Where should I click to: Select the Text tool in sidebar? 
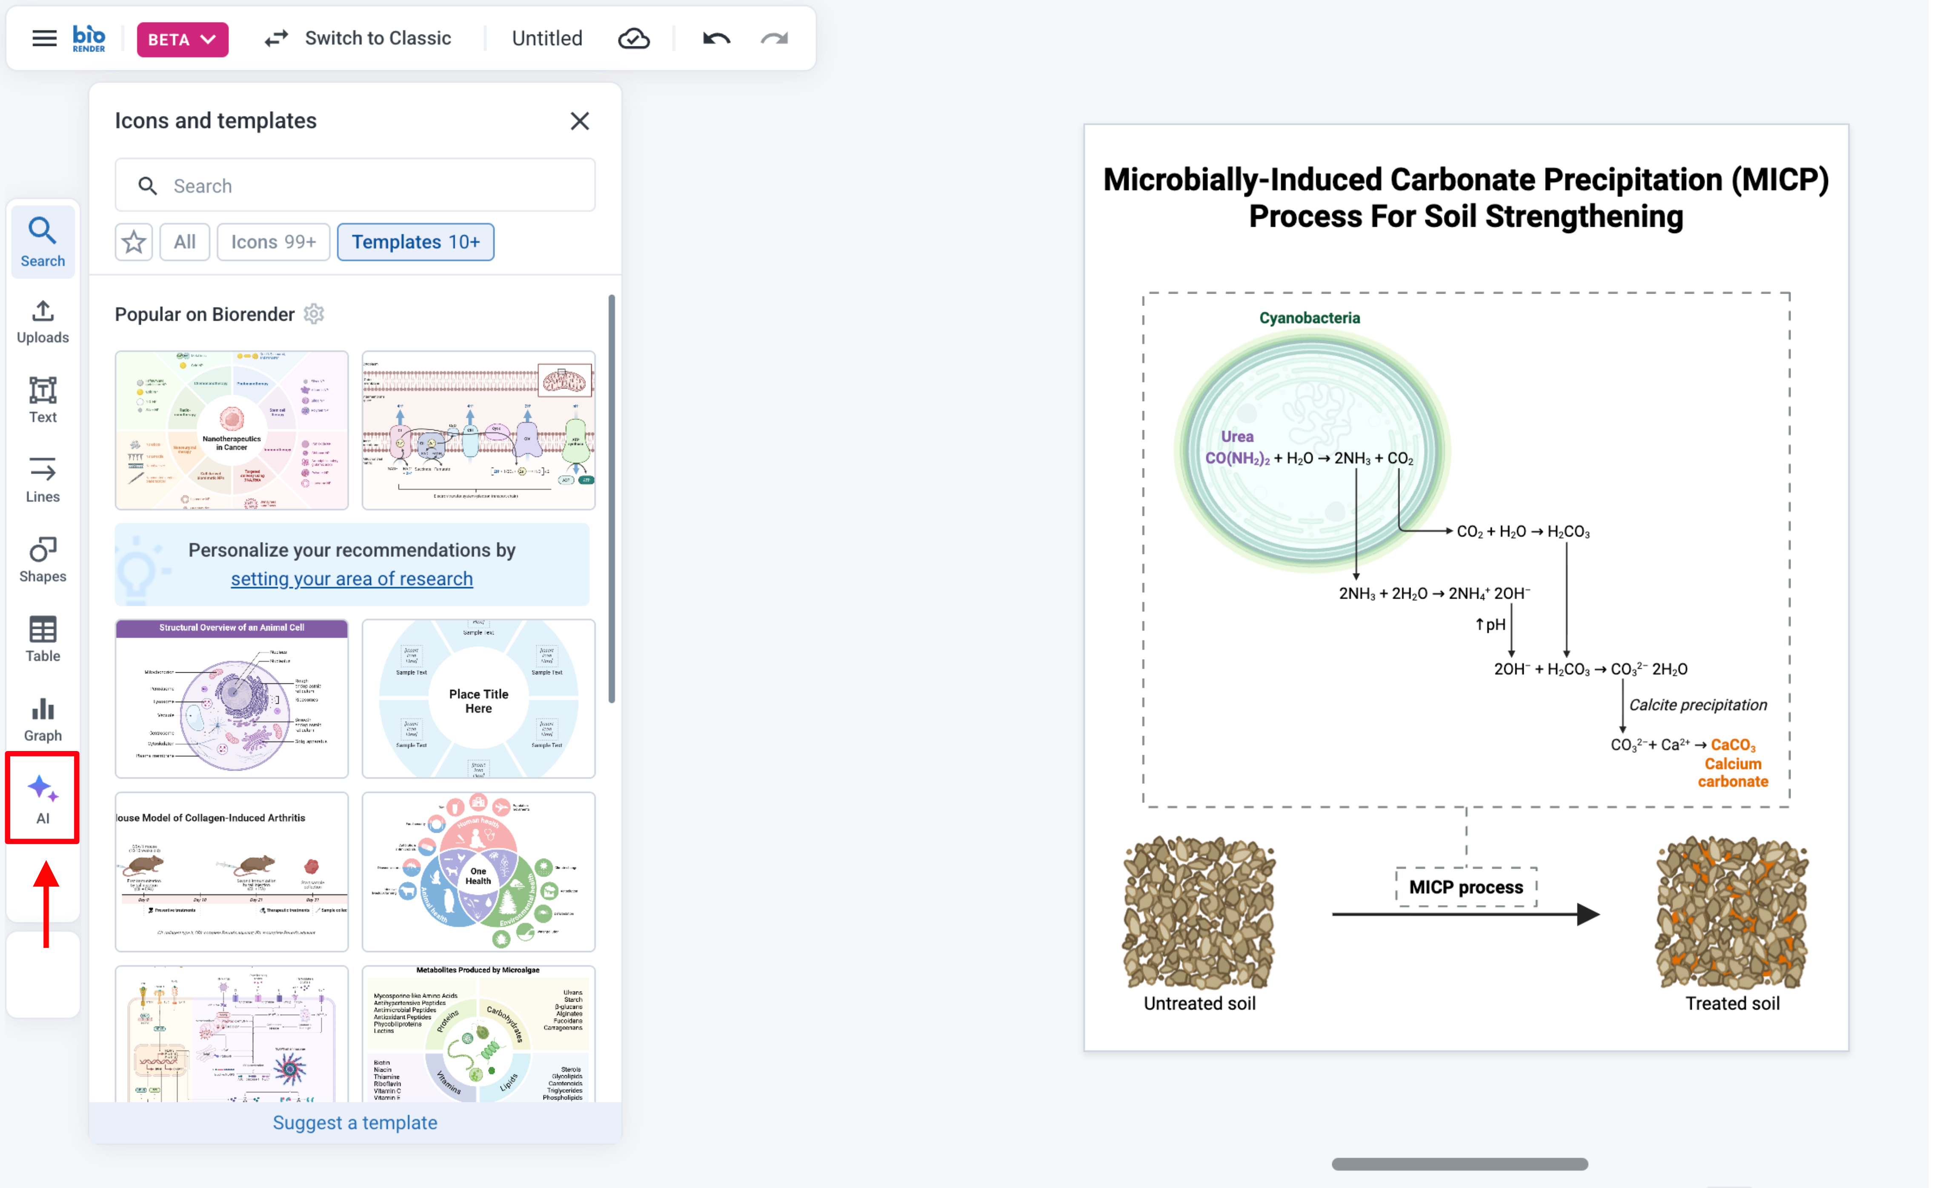click(43, 400)
